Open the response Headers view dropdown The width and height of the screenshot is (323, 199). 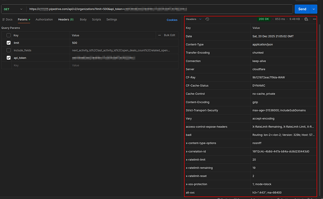point(194,19)
